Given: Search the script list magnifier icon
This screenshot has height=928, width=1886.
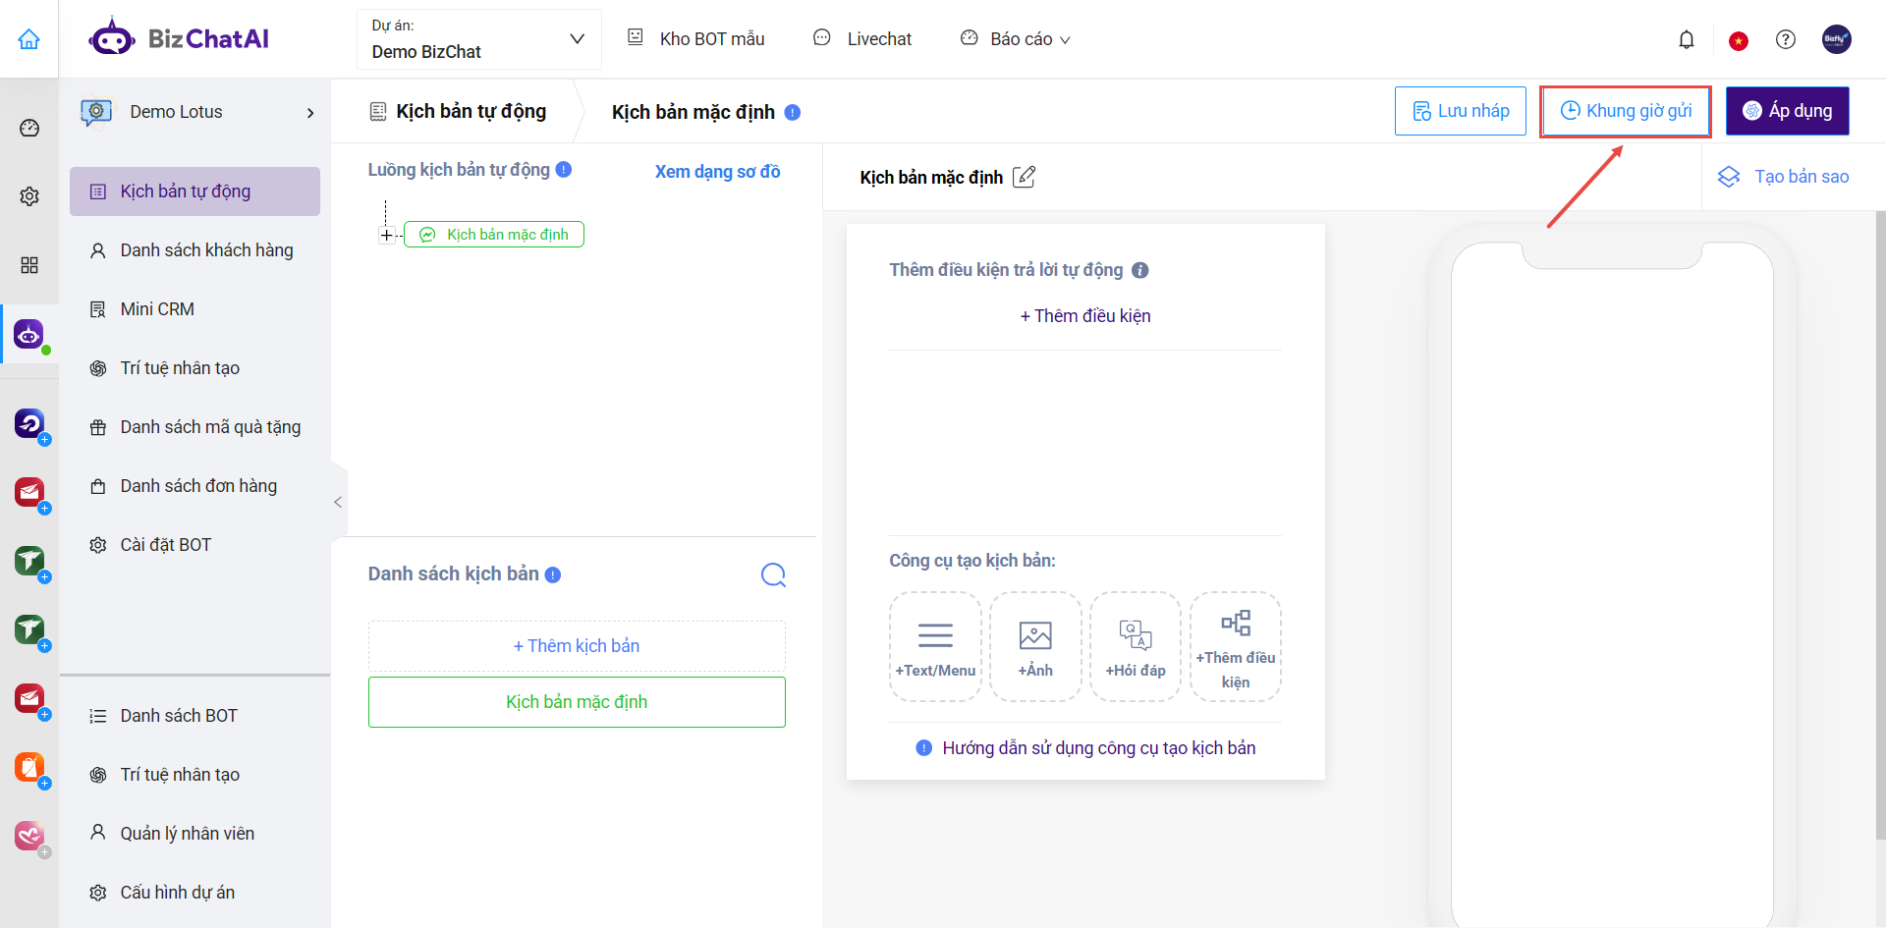Looking at the screenshot, I should pyautogui.click(x=774, y=574).
